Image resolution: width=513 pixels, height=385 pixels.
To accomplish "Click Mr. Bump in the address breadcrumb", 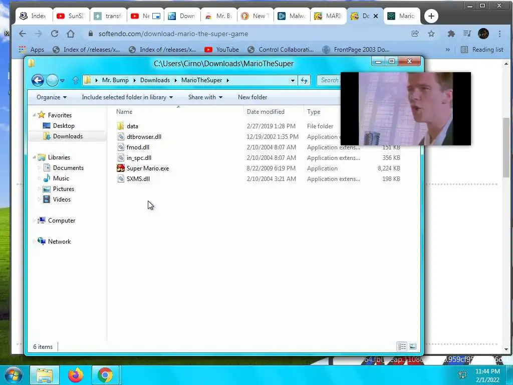I will coord(115,80).
